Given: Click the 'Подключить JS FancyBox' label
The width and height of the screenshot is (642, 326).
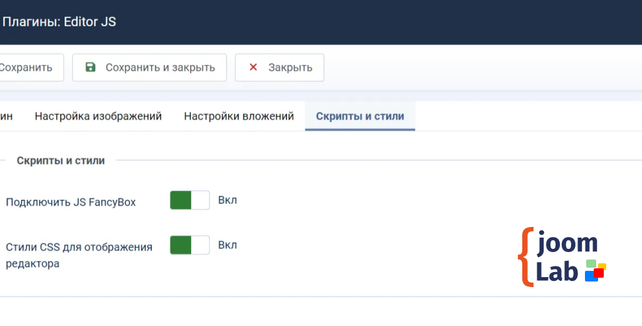Looking at the screenshot, I should click(x=71, y=202).
